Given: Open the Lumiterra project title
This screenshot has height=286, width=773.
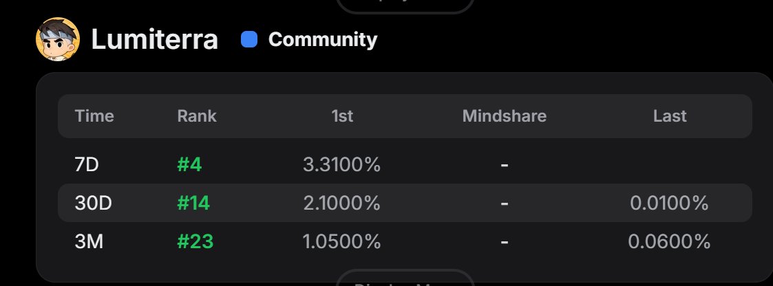Looking at the screenshot, I should click(154, 40).
